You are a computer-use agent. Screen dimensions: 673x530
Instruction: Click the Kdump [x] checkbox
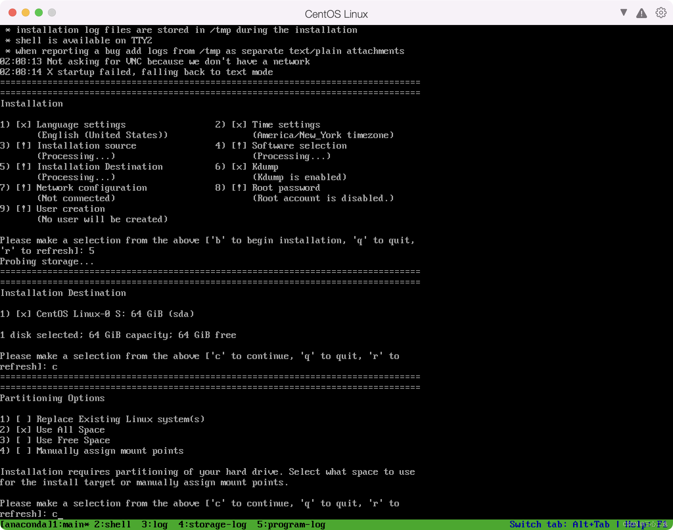[239, 167]
